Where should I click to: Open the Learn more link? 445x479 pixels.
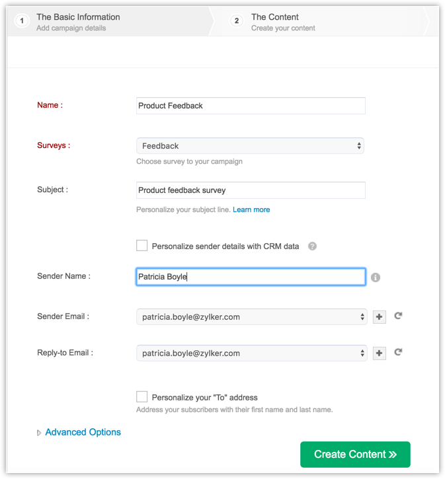tap(251, 209)
